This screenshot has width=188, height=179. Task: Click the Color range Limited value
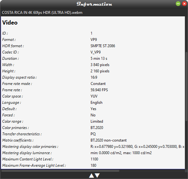(97, 121)
